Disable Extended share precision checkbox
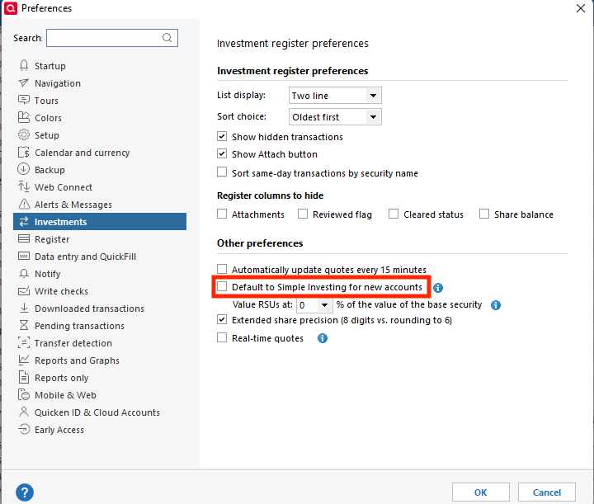The image size is (594, 504). pyautogui.click(x=222, y=319)
